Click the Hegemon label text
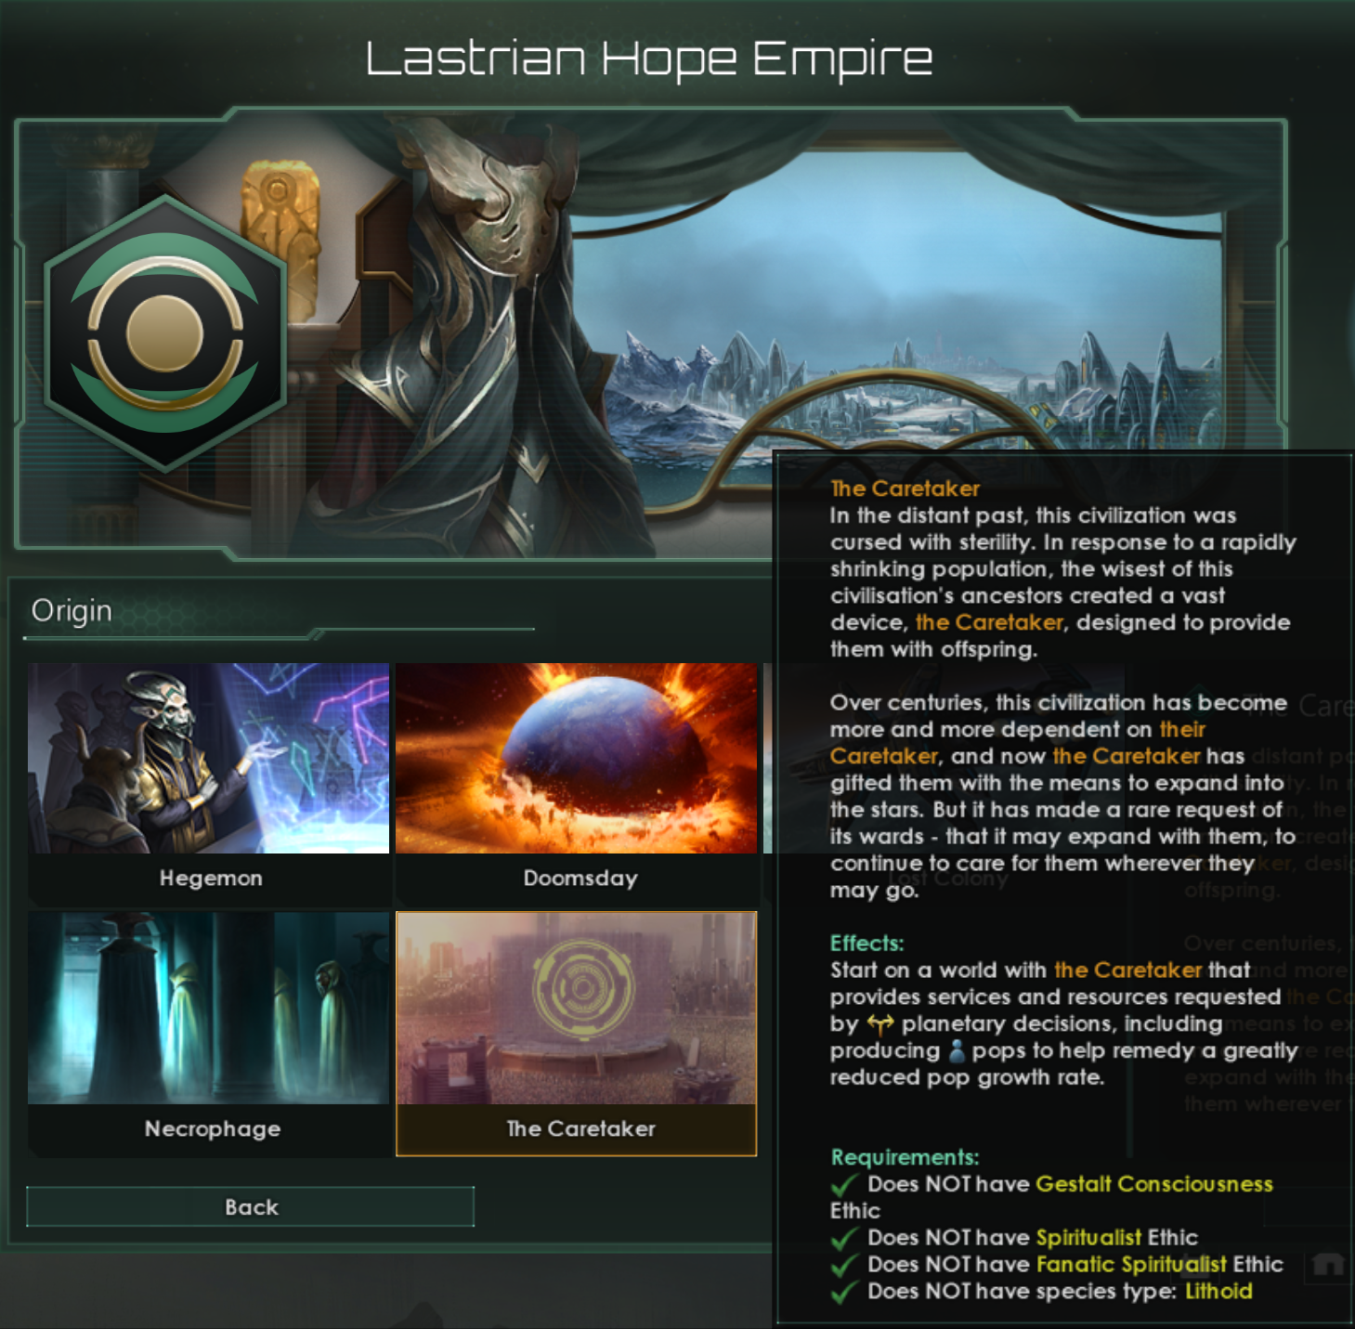The height and width of the screenshot is (1329, 1355). 211,878
